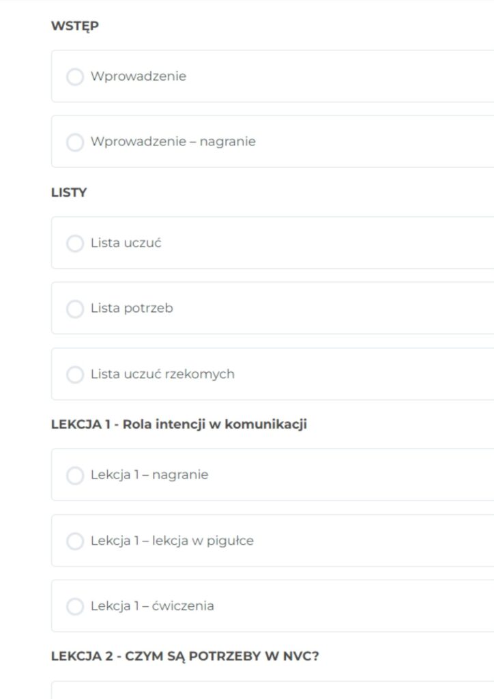Viewport: 494px width, 699px height.
Task: Open the Wprowadzenie lesson
Action: pyautogui.click(x=139, y=76)
